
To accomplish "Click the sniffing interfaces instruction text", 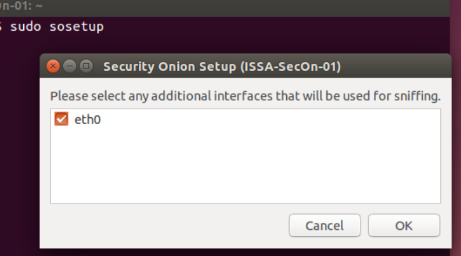I will 246,96.
